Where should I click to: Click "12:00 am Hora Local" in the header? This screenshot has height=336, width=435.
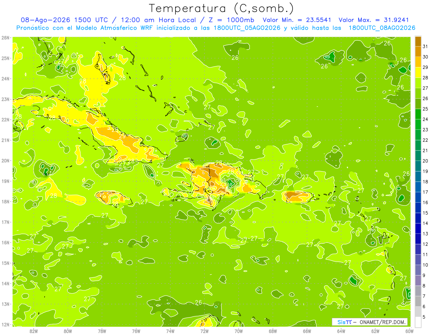coord(157,20)
